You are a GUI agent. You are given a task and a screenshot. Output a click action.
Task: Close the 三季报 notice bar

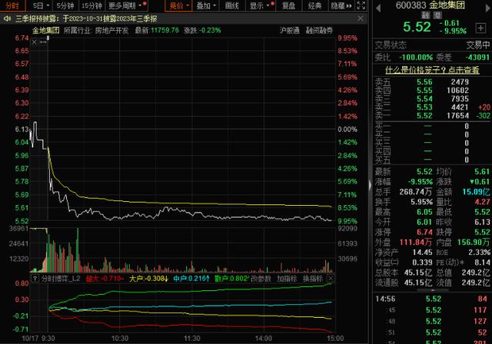click(x=361, y=18)
